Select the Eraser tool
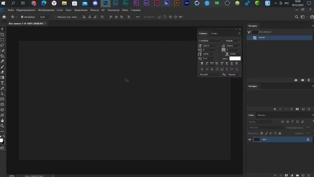Image resolution: width=314 pixels, height=177 pixels. click(x=2, y=72)
